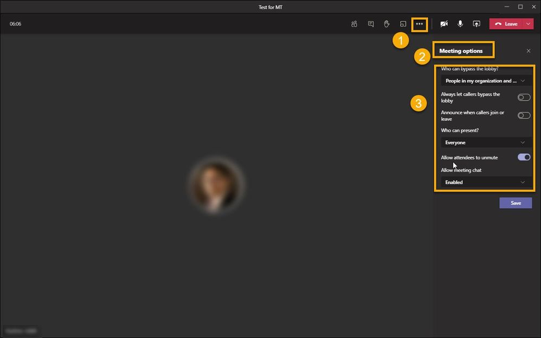Viewport: 541px width, 338px height.
Task: Close the Teams meeting window
Action: pos(534,6)
